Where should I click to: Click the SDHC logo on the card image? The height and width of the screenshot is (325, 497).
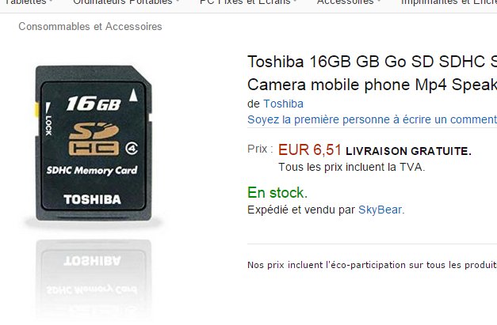click(x=94, y=139)
